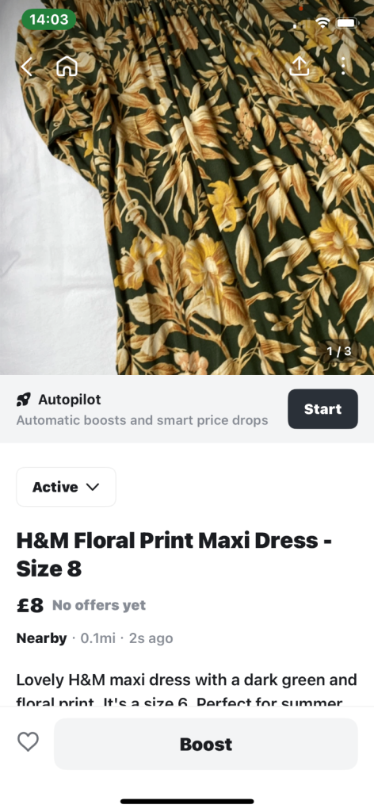Tap the home icon over the photo
374x812 pixels.
67,67
